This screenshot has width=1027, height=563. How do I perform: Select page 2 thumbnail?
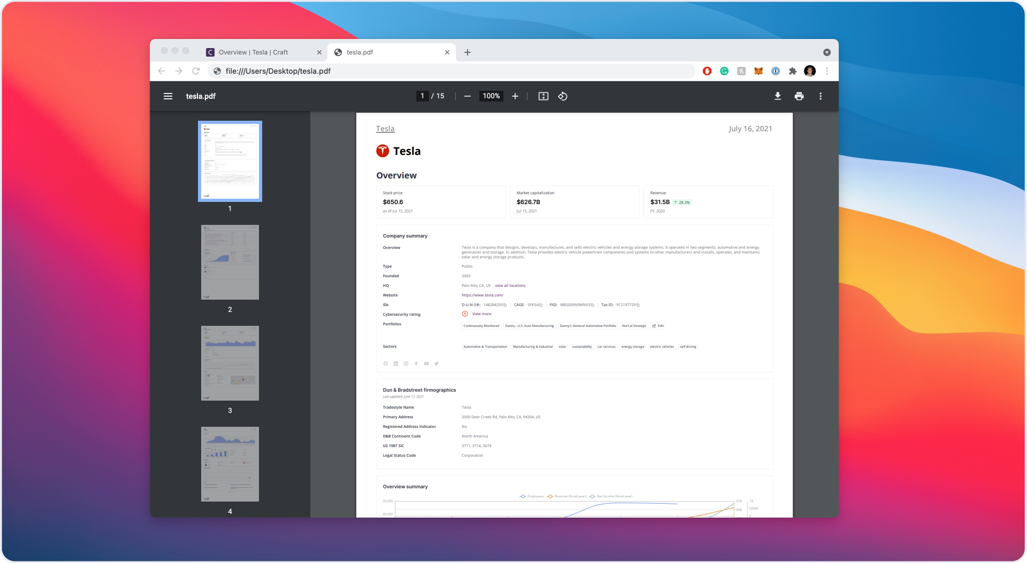pos(230,262)
